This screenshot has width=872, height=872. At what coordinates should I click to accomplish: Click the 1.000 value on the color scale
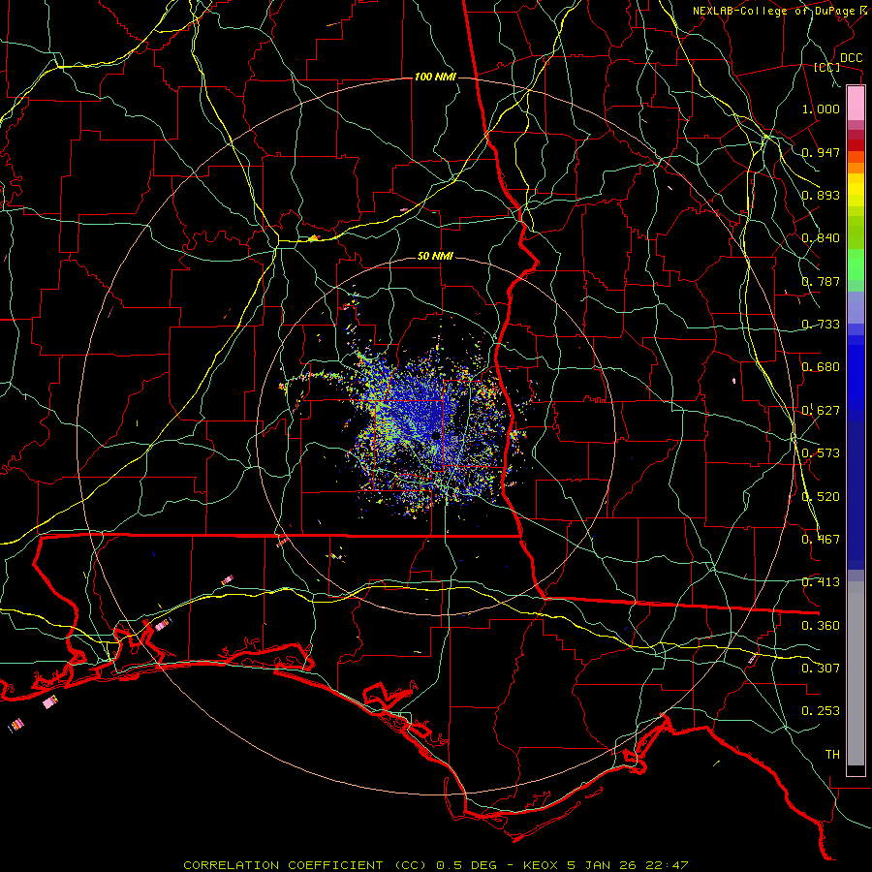click(821, 109)
